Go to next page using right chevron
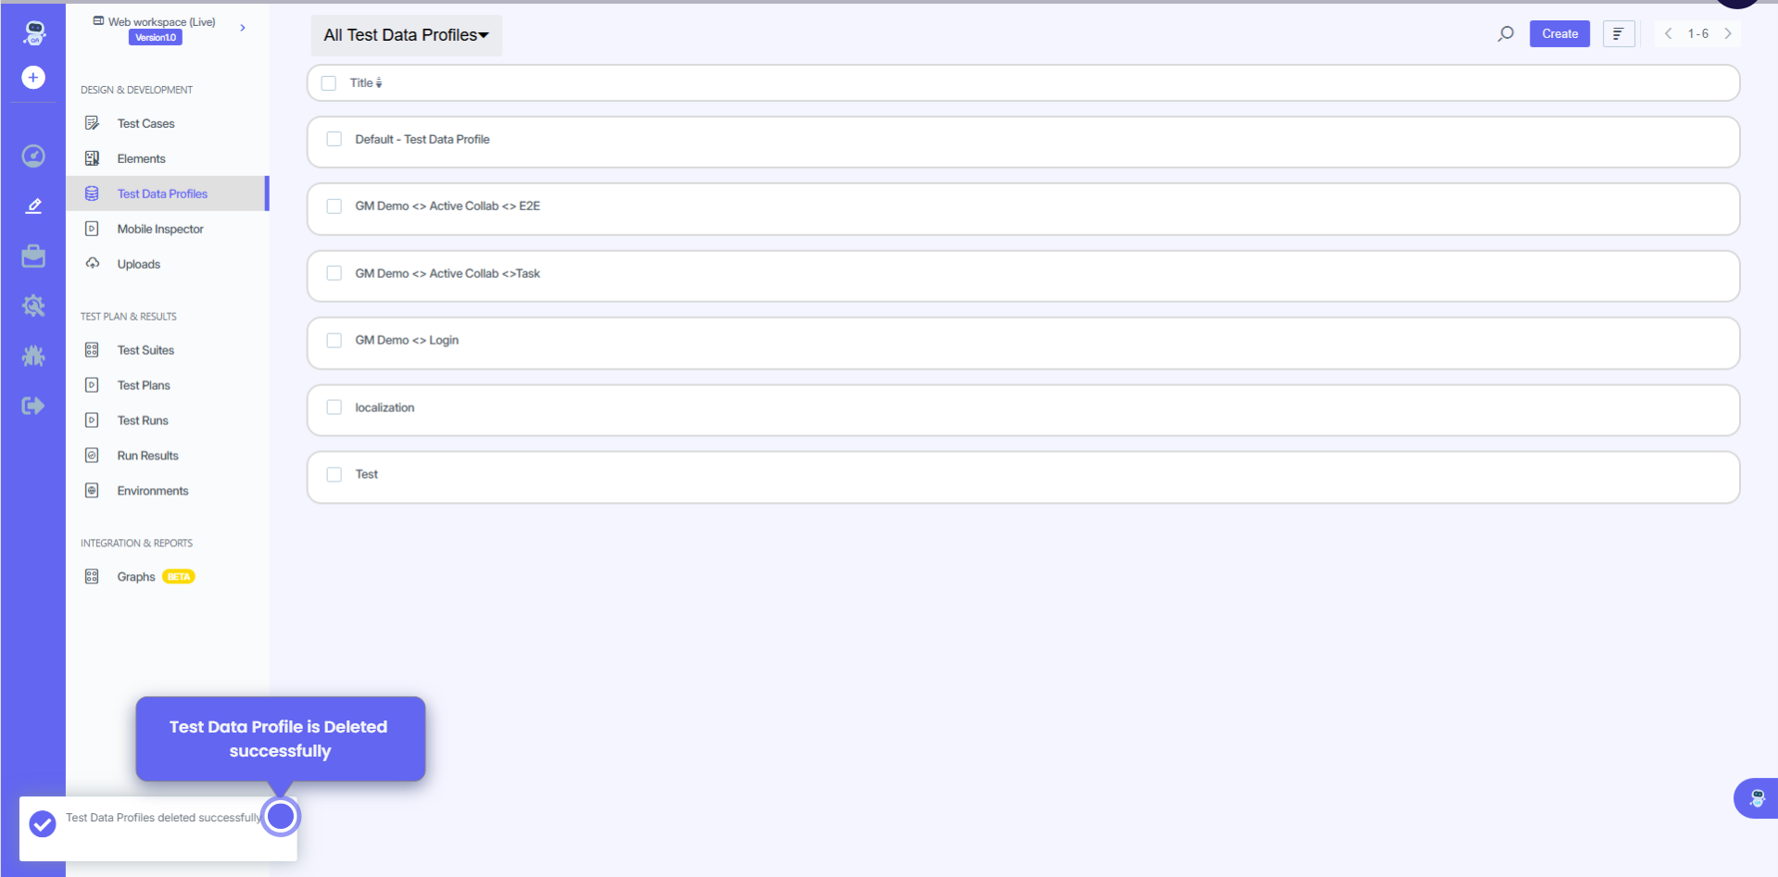Viewport: 1778px width, 877px height. tap(1728, 34)
